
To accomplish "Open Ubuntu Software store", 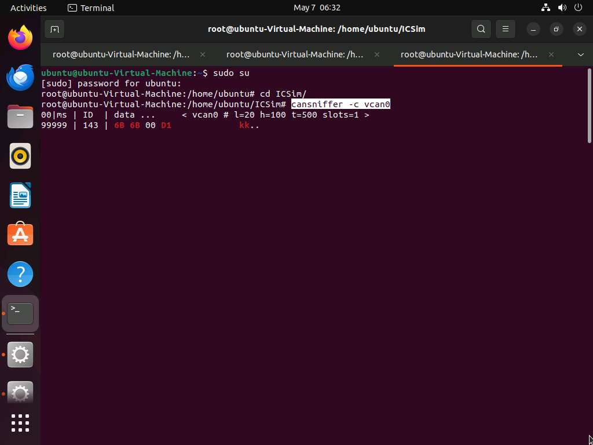I will (20, 235).
